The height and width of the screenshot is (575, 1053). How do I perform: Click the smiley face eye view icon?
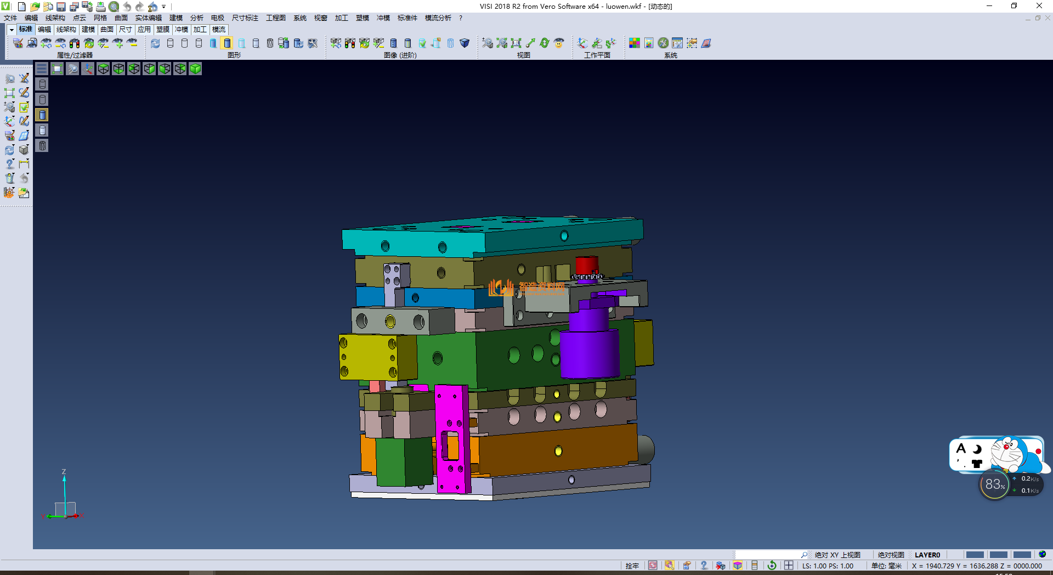pos(559,43)
